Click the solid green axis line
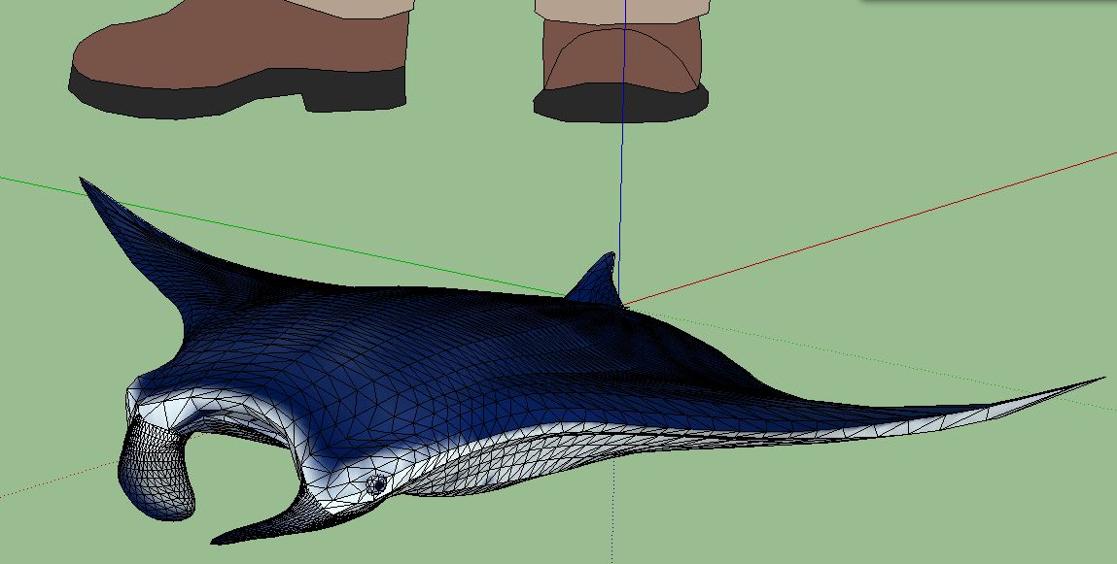 pyautogui.click(x=292, y=230)
